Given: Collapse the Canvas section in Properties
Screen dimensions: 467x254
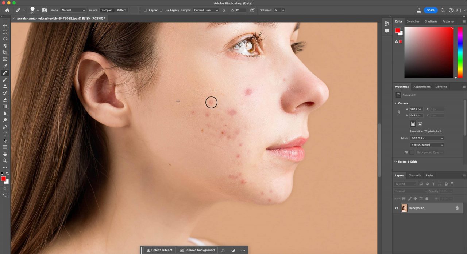Looking at the screenshot, I should (x=395, y=103).
